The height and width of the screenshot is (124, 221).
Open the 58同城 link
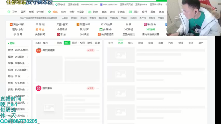click(40, 25)
